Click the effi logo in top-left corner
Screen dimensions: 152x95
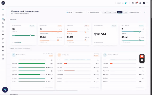click(3, 3)
